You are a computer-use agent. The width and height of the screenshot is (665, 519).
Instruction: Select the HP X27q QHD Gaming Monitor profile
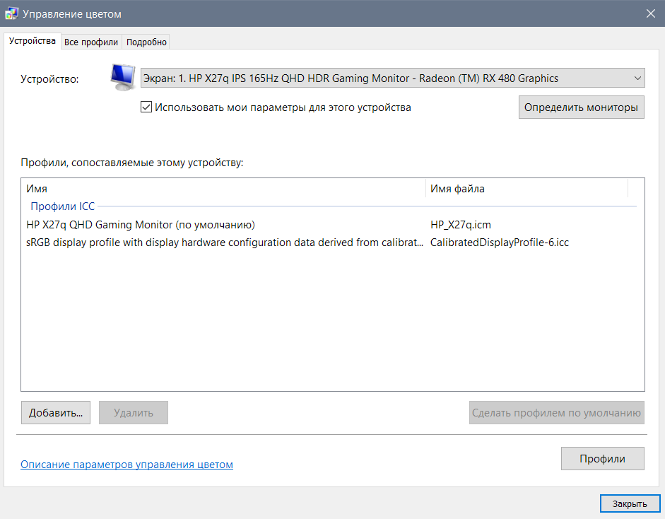click(140, 225)
